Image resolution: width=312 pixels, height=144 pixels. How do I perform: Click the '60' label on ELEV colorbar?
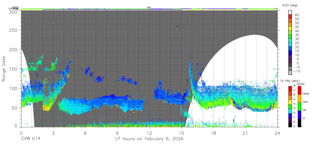(297, 15)
